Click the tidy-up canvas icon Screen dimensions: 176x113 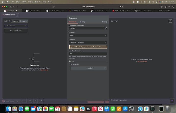(x=41, y=101)
